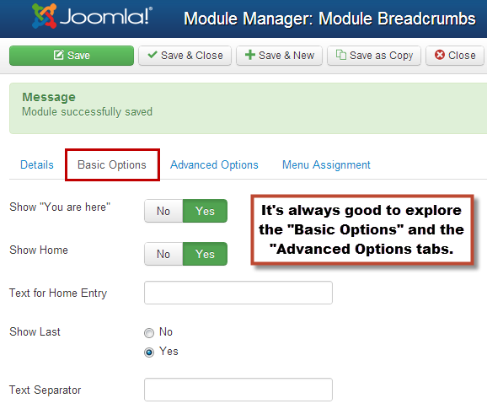Image resolution: width=487 pixels, height=409 pixels.
Task: Switch to the Menu Assignment tab
Action: coord(326,164)
